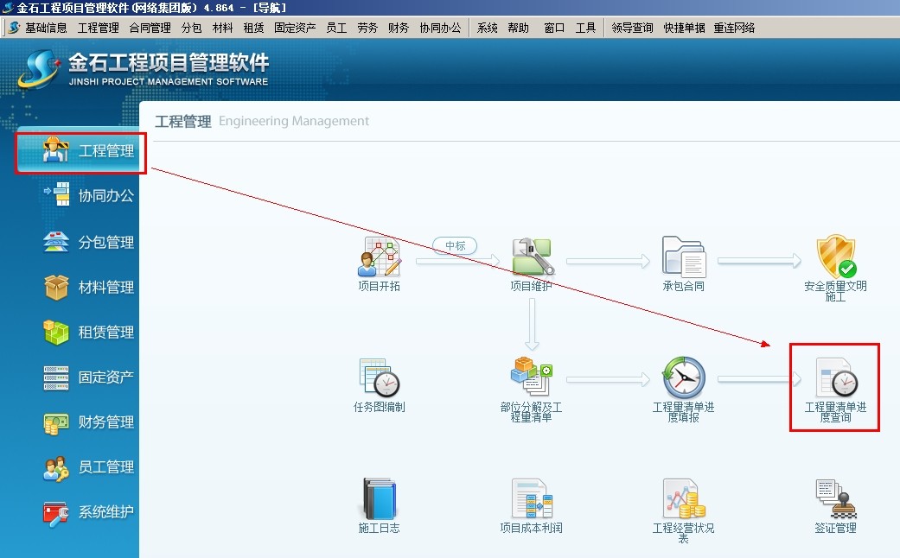The image size is (900, 558).
Task: Open 工程量清单进度查询 icon
Action: point(835,378)
